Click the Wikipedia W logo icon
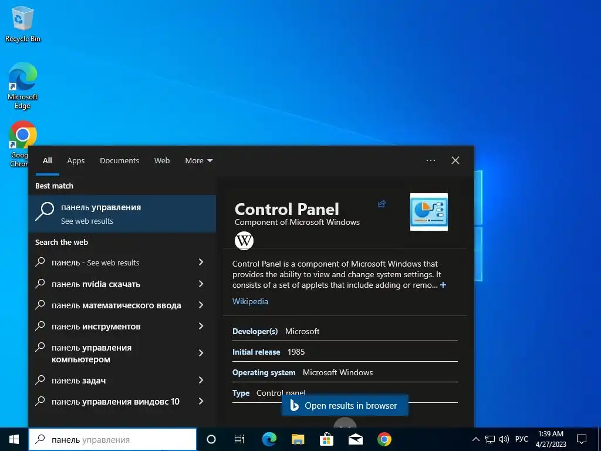Screen dimensions: 601x451 [244, 241]
